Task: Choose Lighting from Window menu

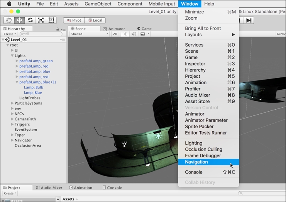Action: click(x=209, y=143)
